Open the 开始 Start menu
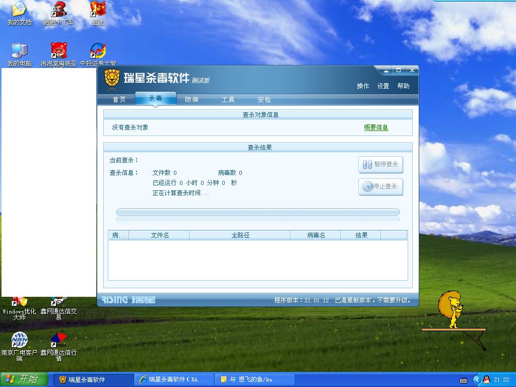 [24, 379]
